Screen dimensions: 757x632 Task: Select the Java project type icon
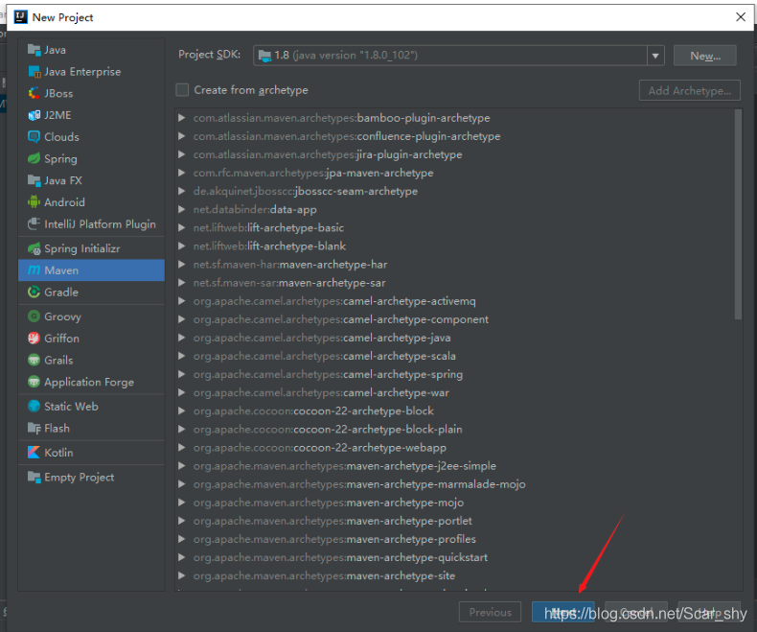pyautogui.click(x=34, y=50)
